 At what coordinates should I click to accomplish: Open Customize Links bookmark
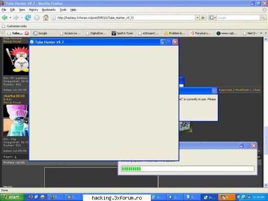[14, 26]
